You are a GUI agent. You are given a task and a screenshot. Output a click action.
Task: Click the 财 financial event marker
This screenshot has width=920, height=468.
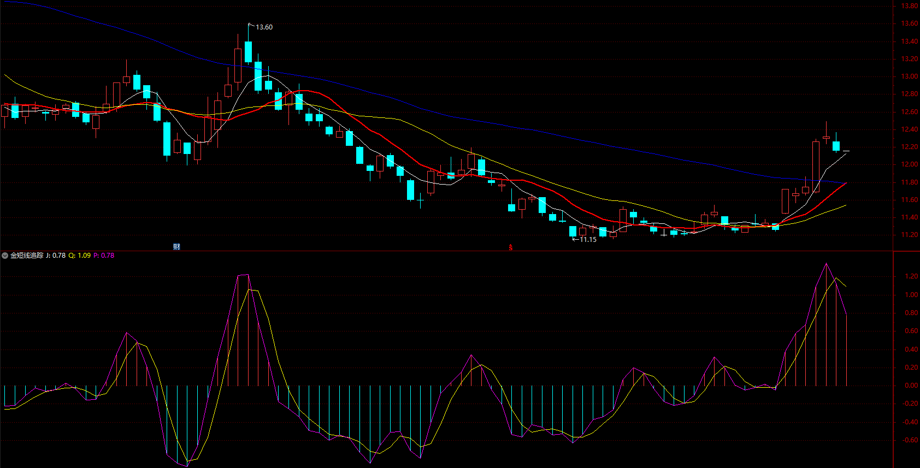pos(176,247)
